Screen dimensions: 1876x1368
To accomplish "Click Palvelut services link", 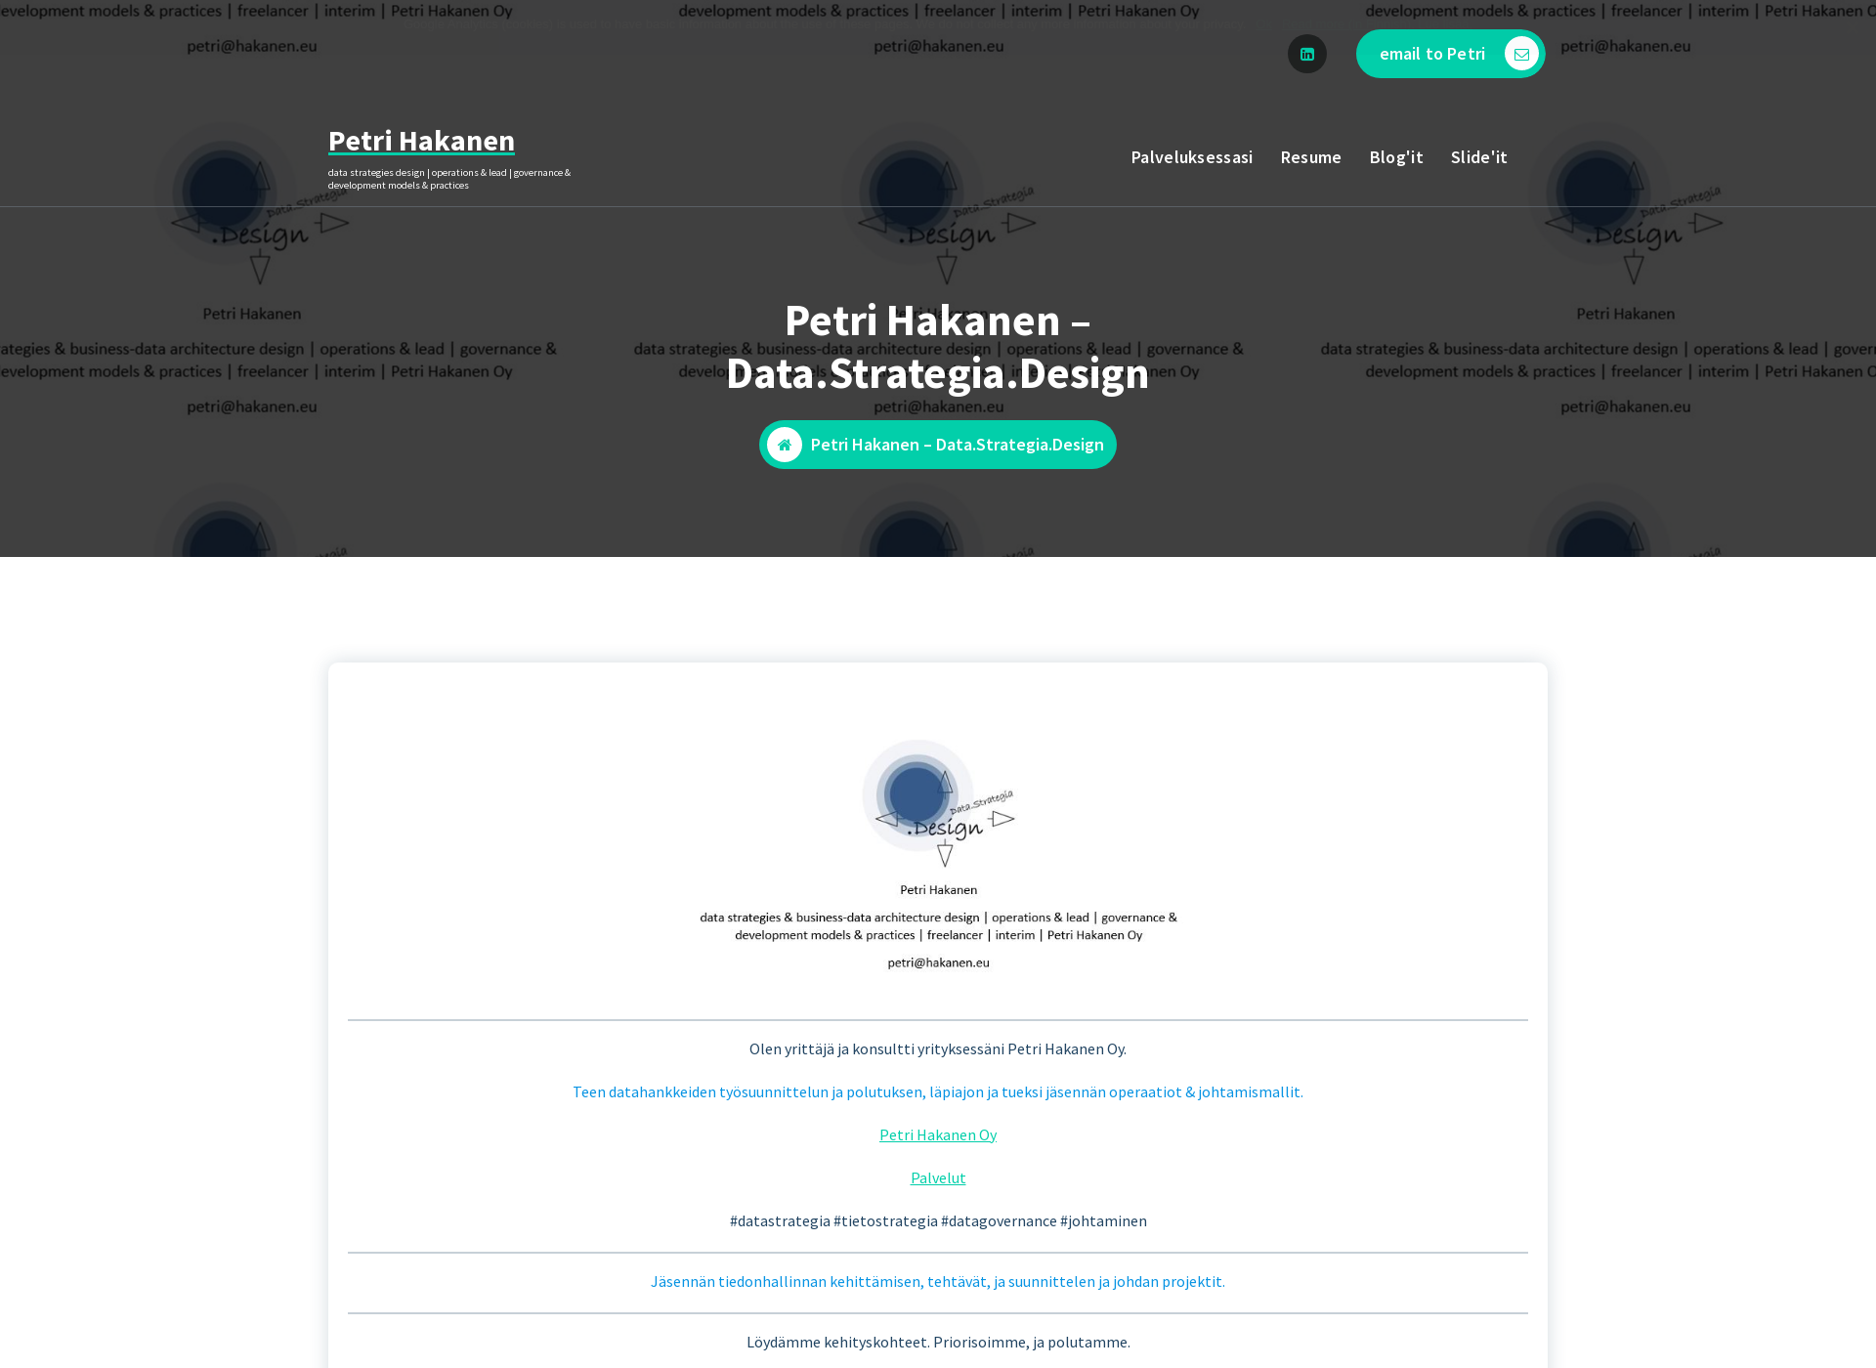I will pyautogui.click(x=938, y=1177).
